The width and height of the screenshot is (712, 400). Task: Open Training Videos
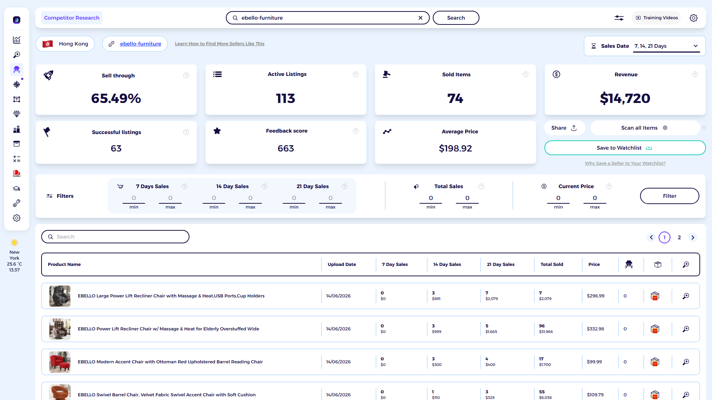656,18
